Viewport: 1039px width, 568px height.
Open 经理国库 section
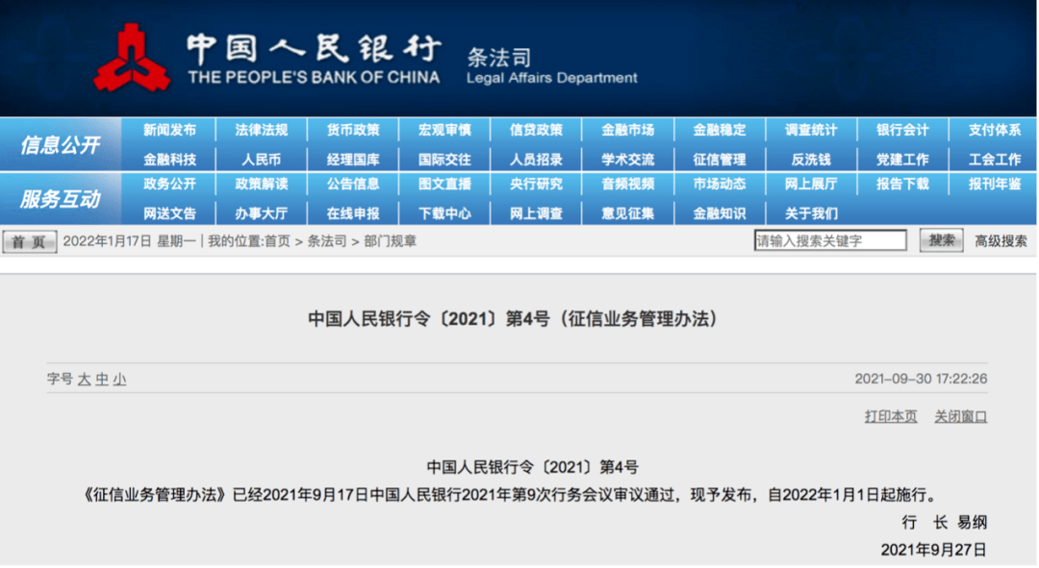point(353,160)
